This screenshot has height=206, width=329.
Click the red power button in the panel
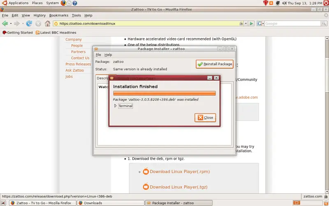coord(326,3)
